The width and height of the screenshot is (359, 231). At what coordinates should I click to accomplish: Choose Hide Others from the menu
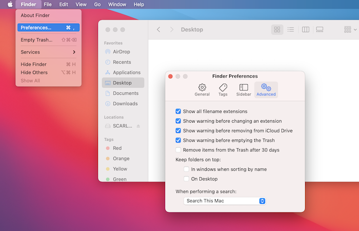coord(48,72)
